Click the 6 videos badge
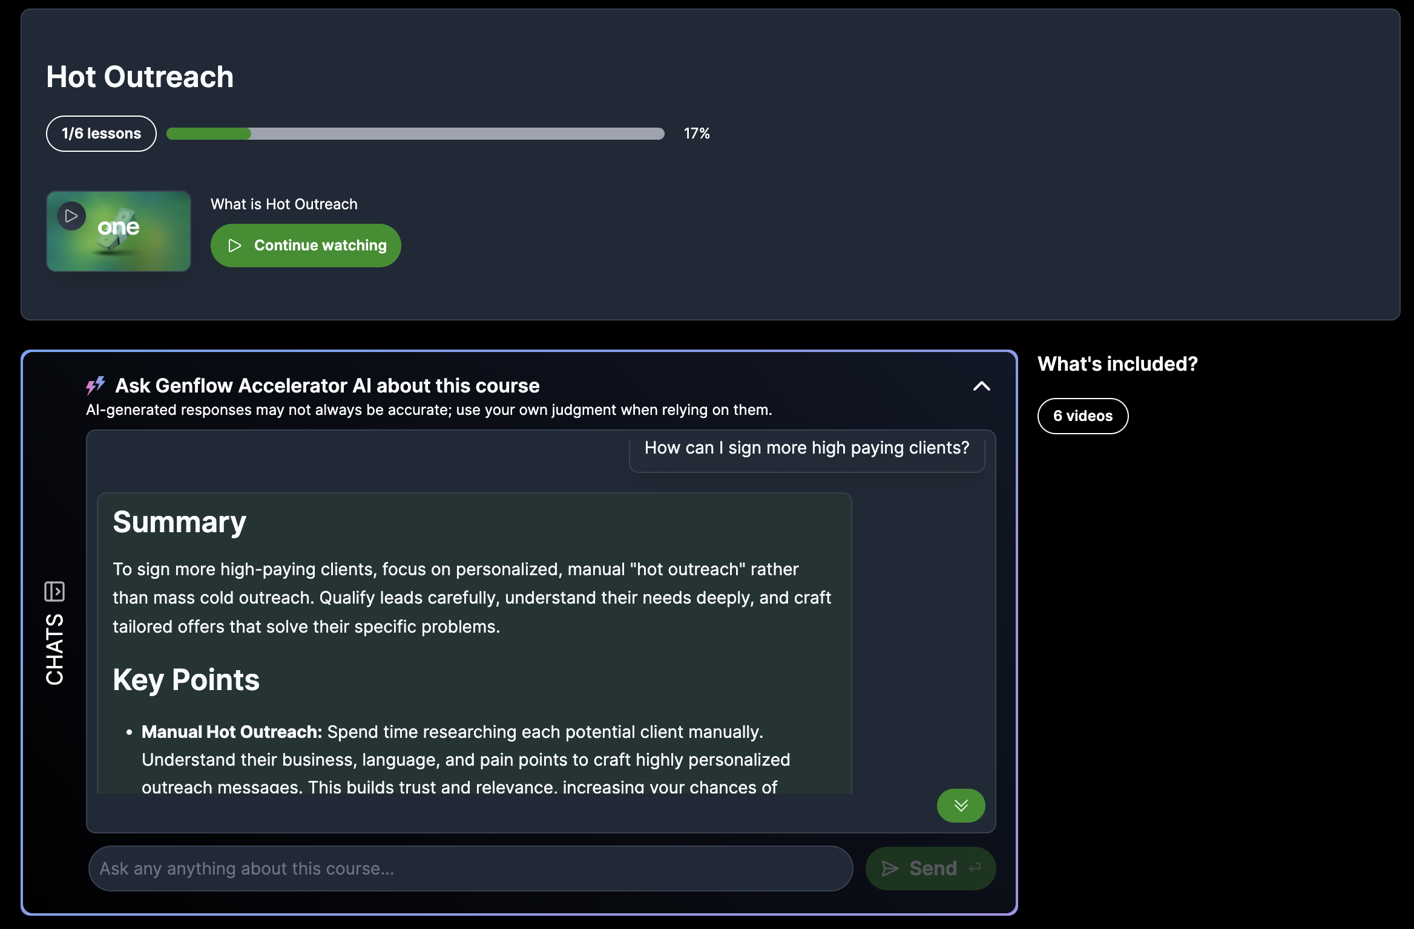The width and height of the screenshot is (1414, 929). tap(1082, 416)
